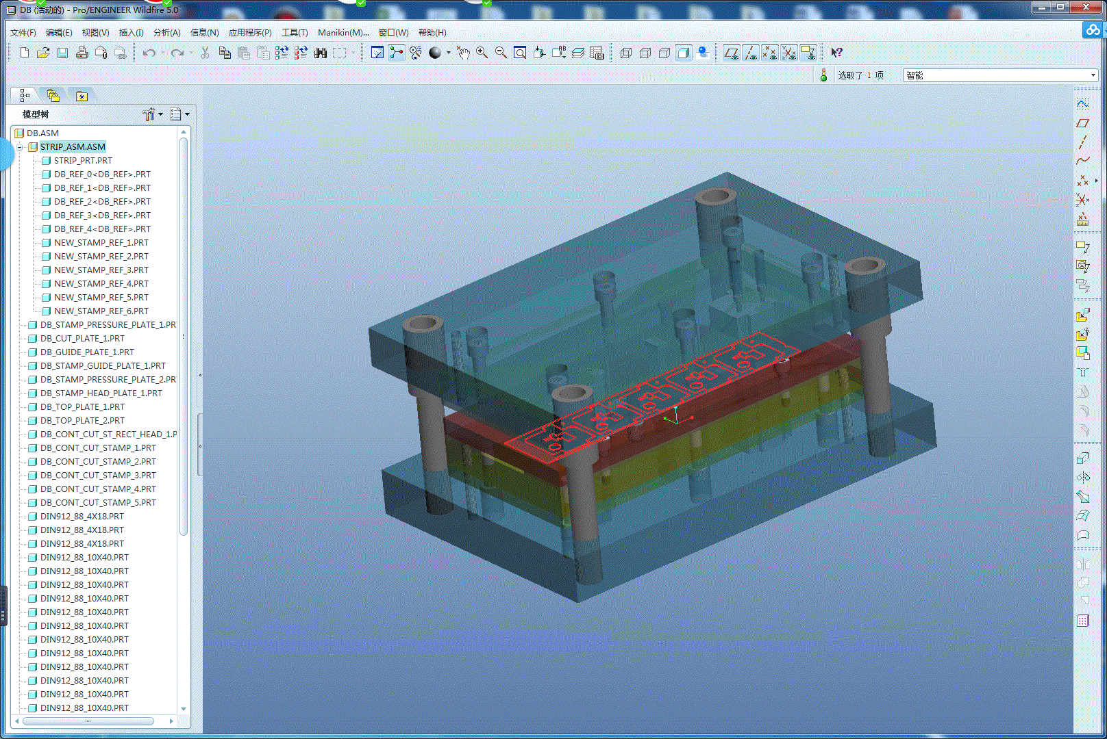Click the spin center icon
The width and height of the screenshot is (1107, 739).
397,53
